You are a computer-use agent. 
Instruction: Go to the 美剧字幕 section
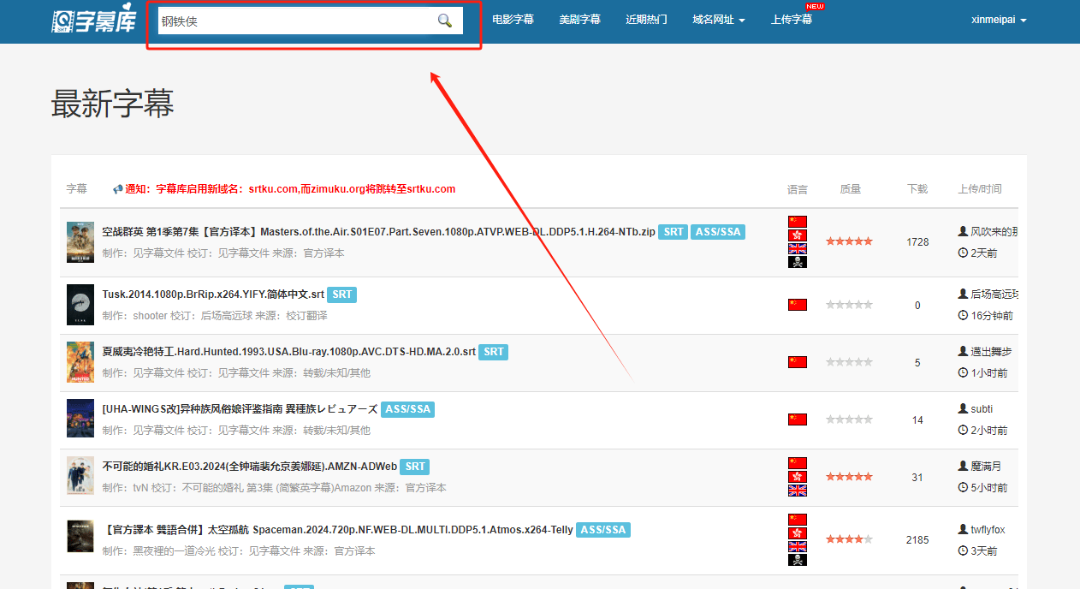[579, 20]
